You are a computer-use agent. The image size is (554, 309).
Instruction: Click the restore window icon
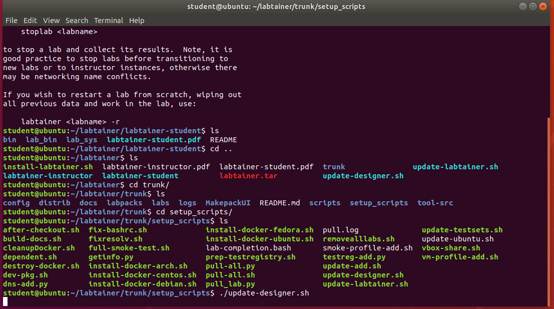pyautogui.click(x=532, y=7)
